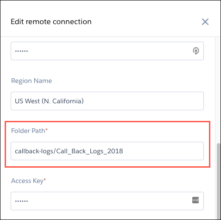The image size is (221, 220).
Task: Click the masked dots in Access Key field
Action: (x=21, y=201)
